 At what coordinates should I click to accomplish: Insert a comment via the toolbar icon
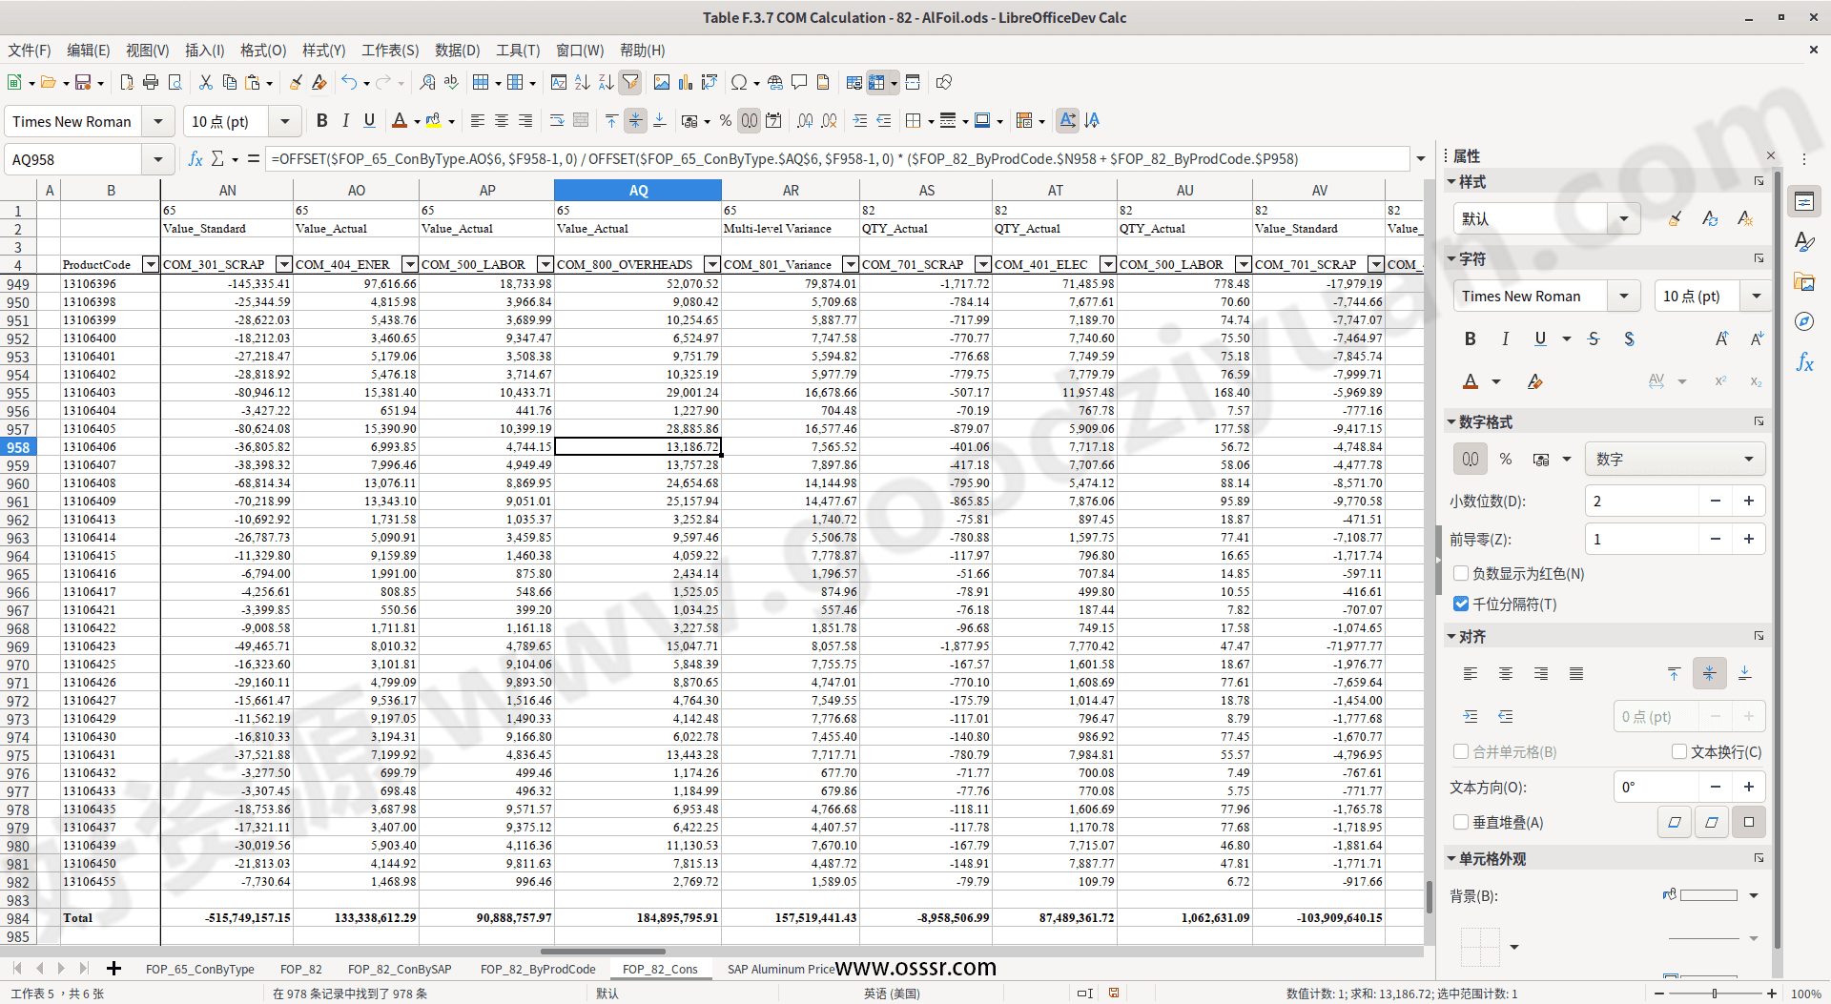click(x=799, y=82)
